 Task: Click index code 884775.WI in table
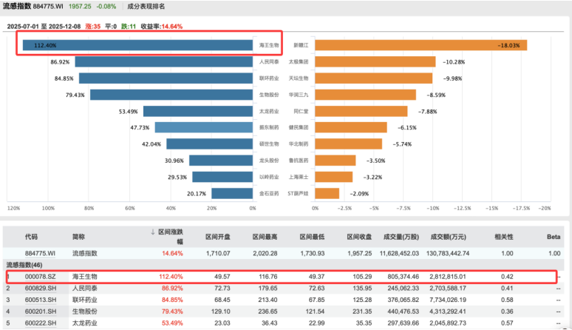[x=40, y=253]
